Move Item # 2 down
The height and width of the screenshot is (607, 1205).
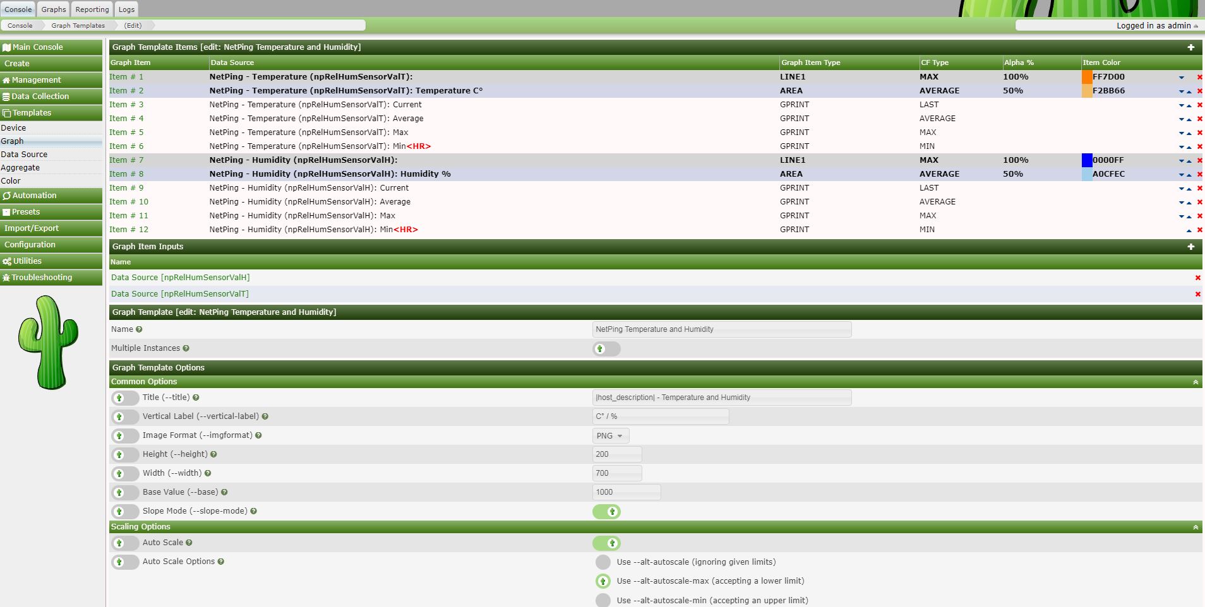(x=1181, y=91)
